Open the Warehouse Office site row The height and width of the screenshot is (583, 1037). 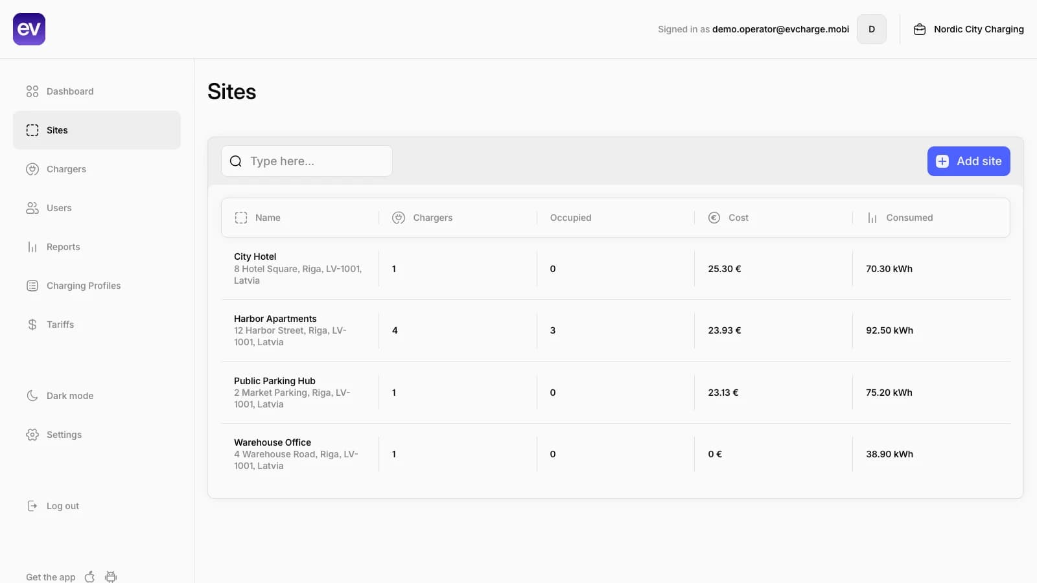point(616,454)
